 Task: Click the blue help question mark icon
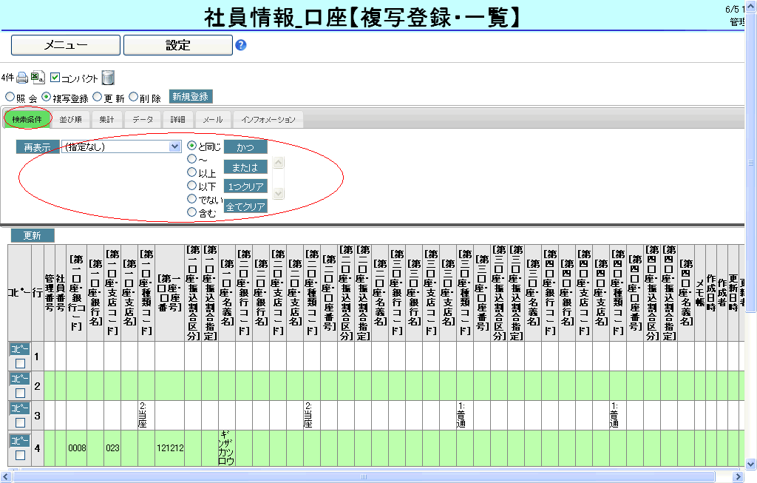[x=240, y=45]
